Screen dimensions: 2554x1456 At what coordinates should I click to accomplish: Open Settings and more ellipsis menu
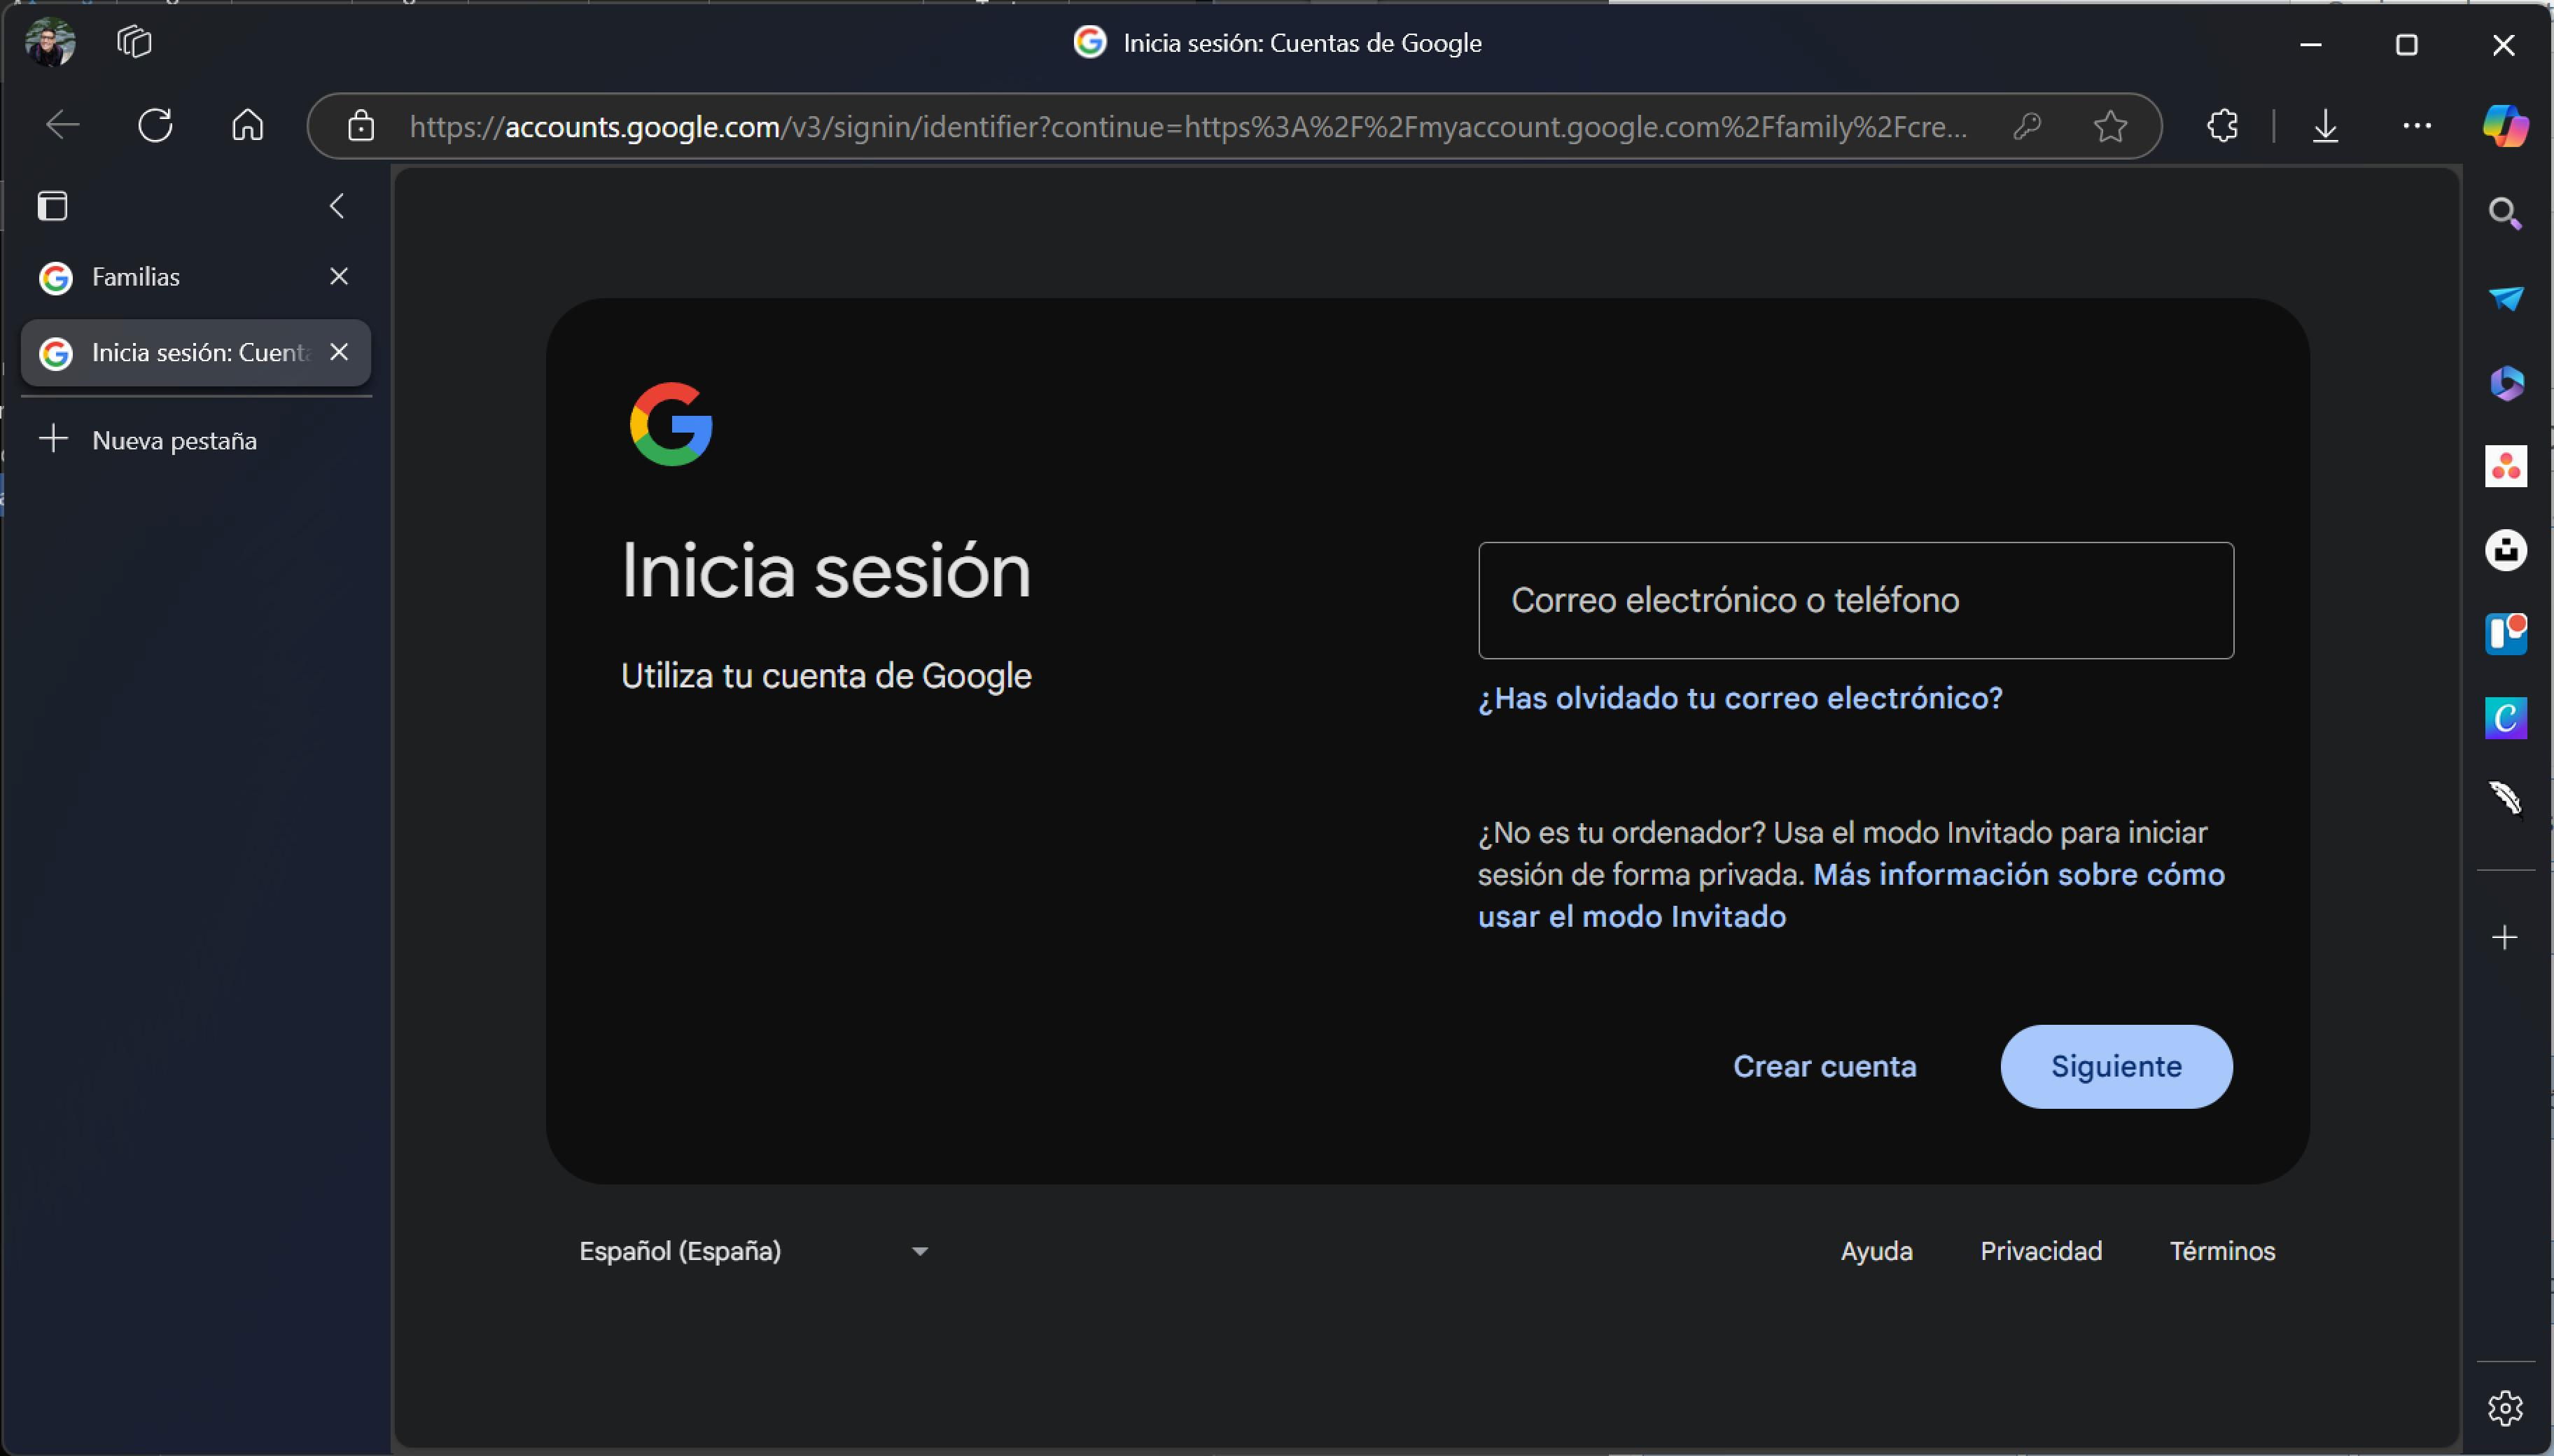(2417, 126)
